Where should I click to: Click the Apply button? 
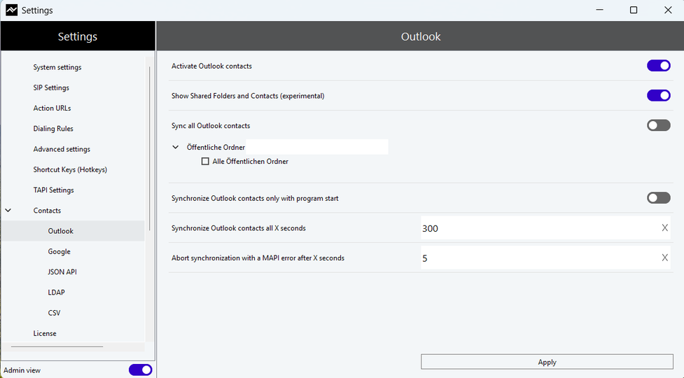click(547, 362)
